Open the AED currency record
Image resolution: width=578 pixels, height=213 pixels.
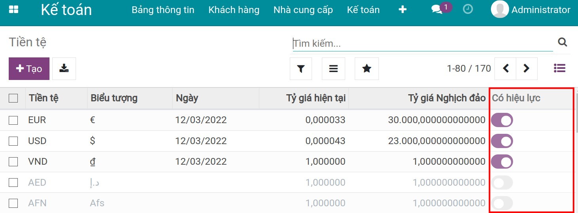click(x=37, y=183)
